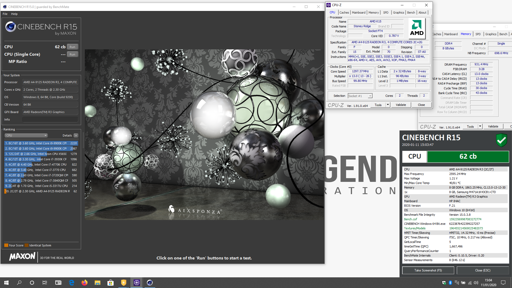Click the Info input field
The width and height of the screenshot is (512, 288).
pyautogui.click(x=50, y=119)
